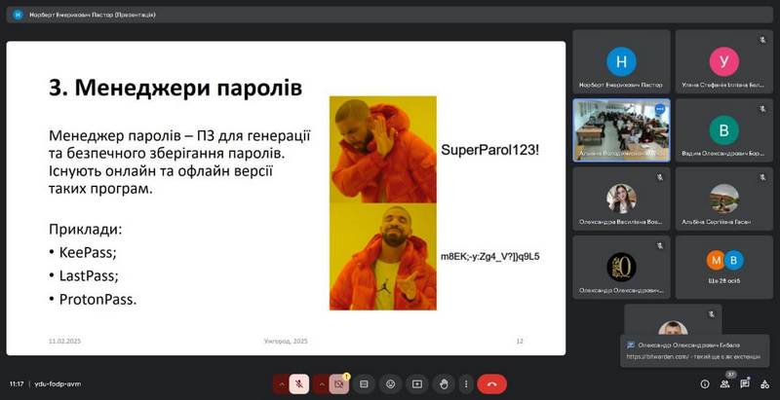Open the chat panel icon

click(745, 384)
